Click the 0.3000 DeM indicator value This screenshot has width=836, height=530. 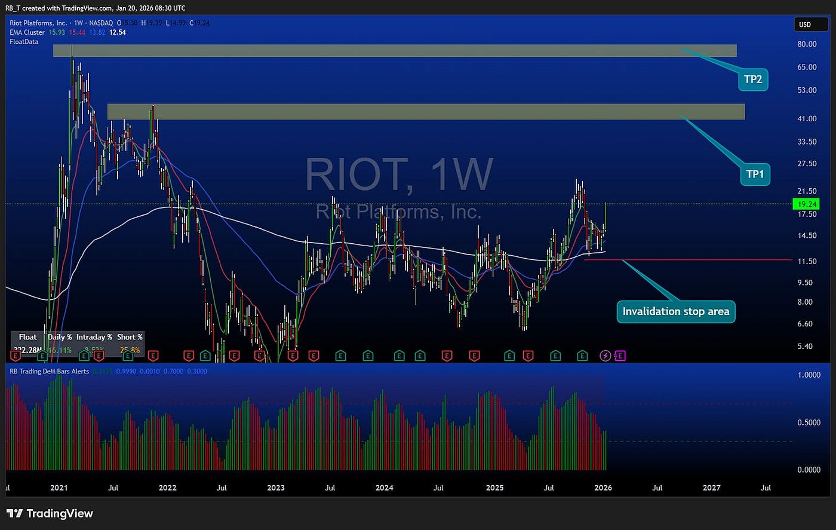point(197,372)
